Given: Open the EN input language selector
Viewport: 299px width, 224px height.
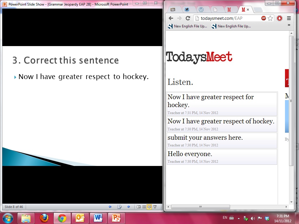Looking at the screenshot, I should click(225, 218).
